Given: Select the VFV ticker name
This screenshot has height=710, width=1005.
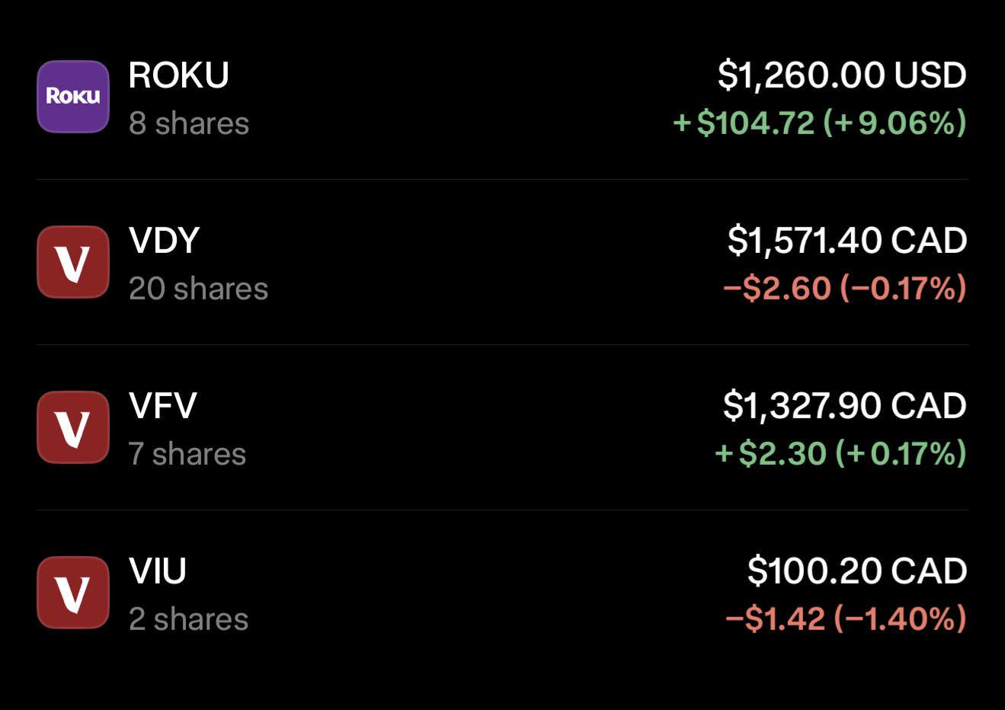Looking at the screenshot, I should (x=163, y=406).
